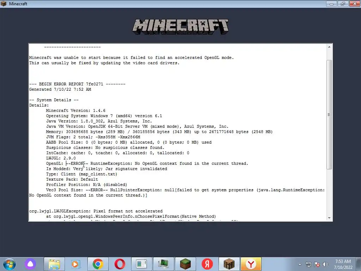Click the scroll-down arrow of the error report

329,218
